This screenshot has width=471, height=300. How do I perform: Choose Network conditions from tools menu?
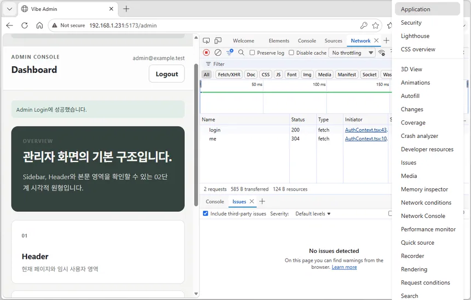coord(427,203)
